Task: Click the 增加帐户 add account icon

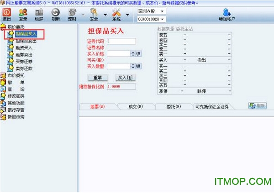Action: (x=227, y=15)
